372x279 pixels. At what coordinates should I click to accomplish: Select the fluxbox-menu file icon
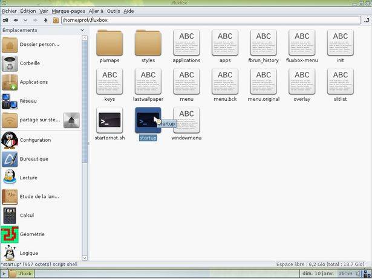(x=302, y=43)
